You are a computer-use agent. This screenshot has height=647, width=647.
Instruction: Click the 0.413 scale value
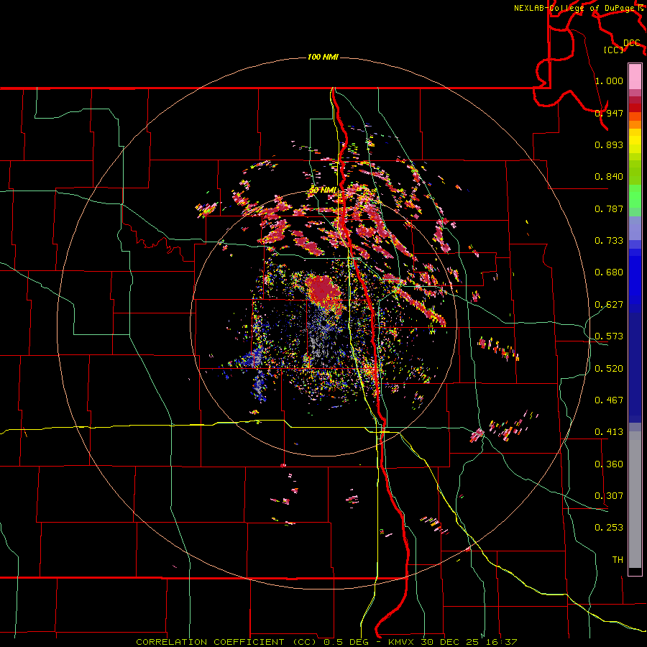(609, 432)
